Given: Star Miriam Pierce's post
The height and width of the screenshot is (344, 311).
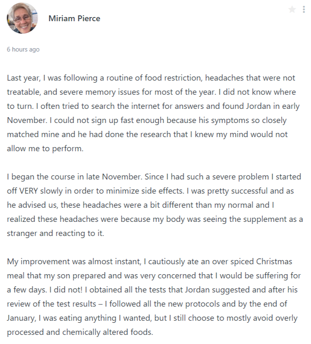Looking at the screenshot, I should [x=292, y=10].
